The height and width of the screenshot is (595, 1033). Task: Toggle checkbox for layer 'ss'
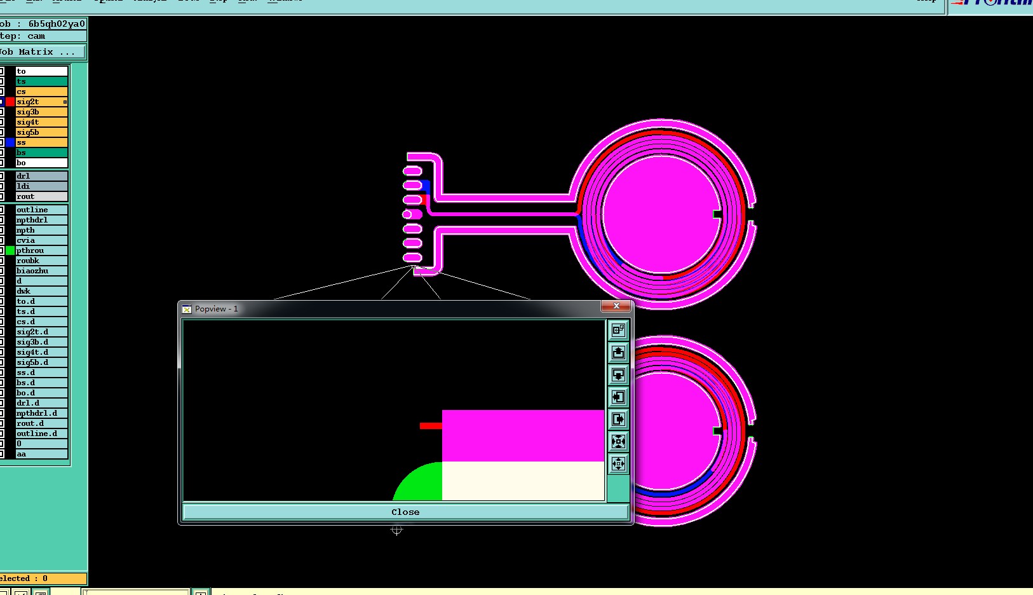coord(2,142)
